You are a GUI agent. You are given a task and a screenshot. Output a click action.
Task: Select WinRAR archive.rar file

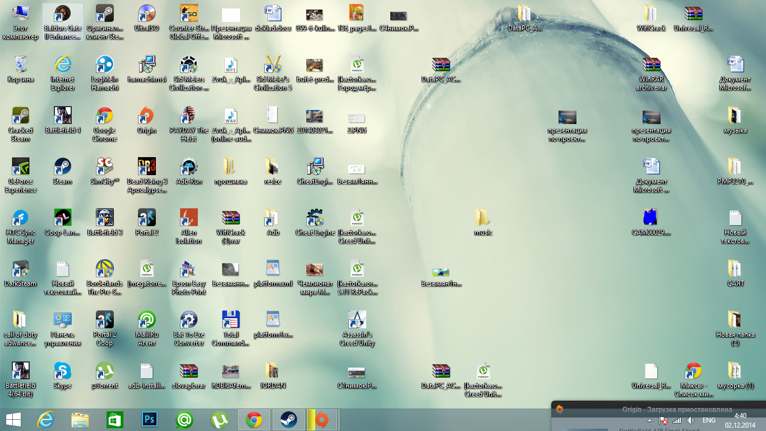[652, 73]
